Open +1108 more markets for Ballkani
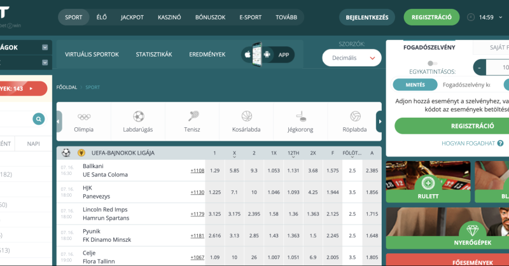 (197, 171)
